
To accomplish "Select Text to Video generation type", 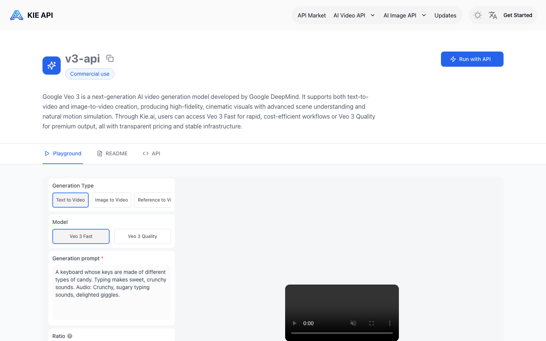I will pyautogui.click(x=71, y=200).
